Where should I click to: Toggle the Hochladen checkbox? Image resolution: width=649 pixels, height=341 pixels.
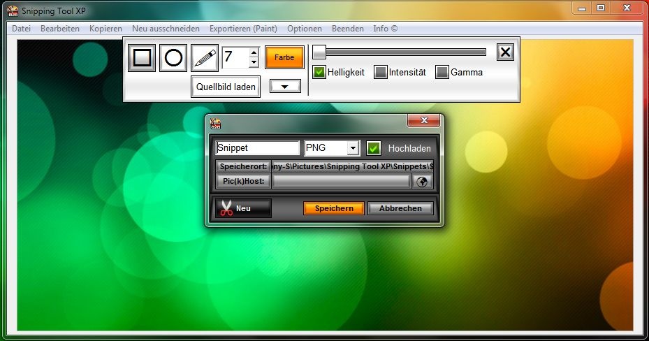point(374,148)
